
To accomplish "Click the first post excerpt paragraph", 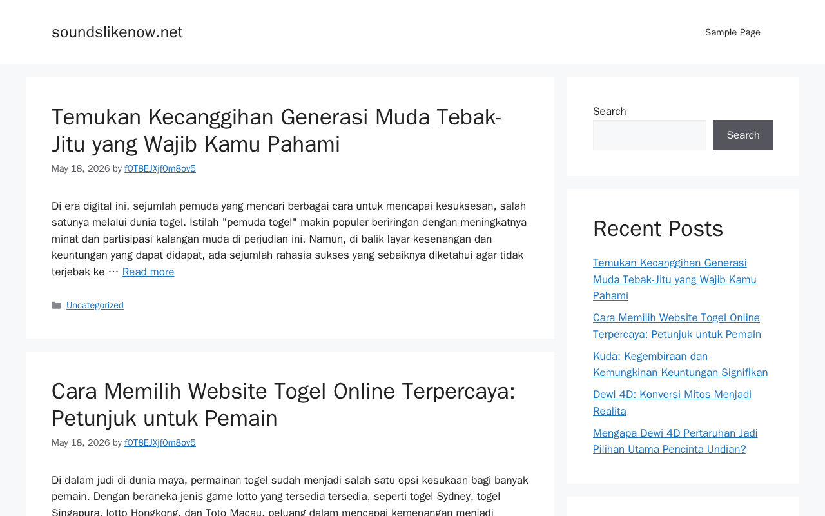I will (289, 239).
